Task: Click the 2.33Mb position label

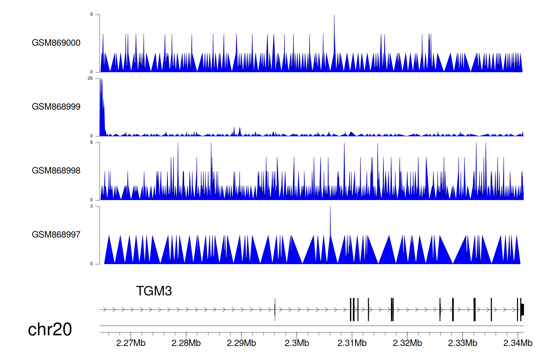Action: coord(462,343)
